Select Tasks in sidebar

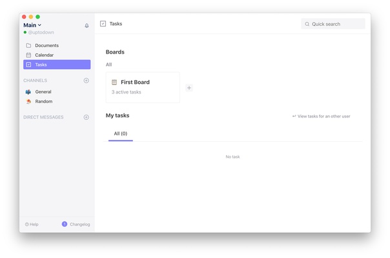57,64
